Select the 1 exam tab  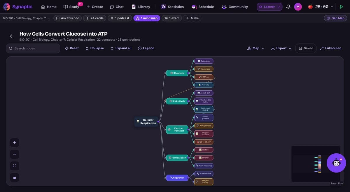172,18
